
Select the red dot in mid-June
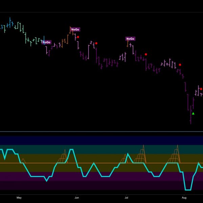coord(96,43)
